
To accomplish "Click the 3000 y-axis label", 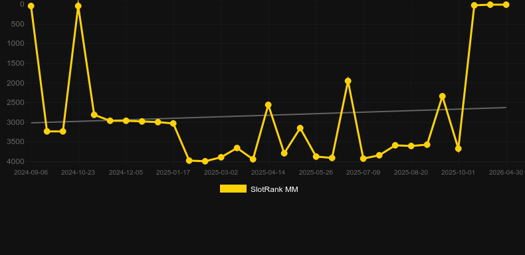I will [x=15, y=122].
